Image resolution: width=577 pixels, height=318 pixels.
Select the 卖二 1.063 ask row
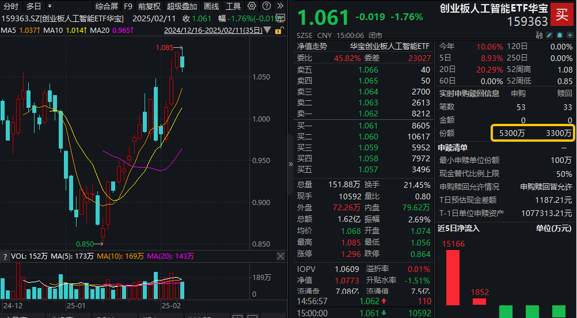click(363, 103)
